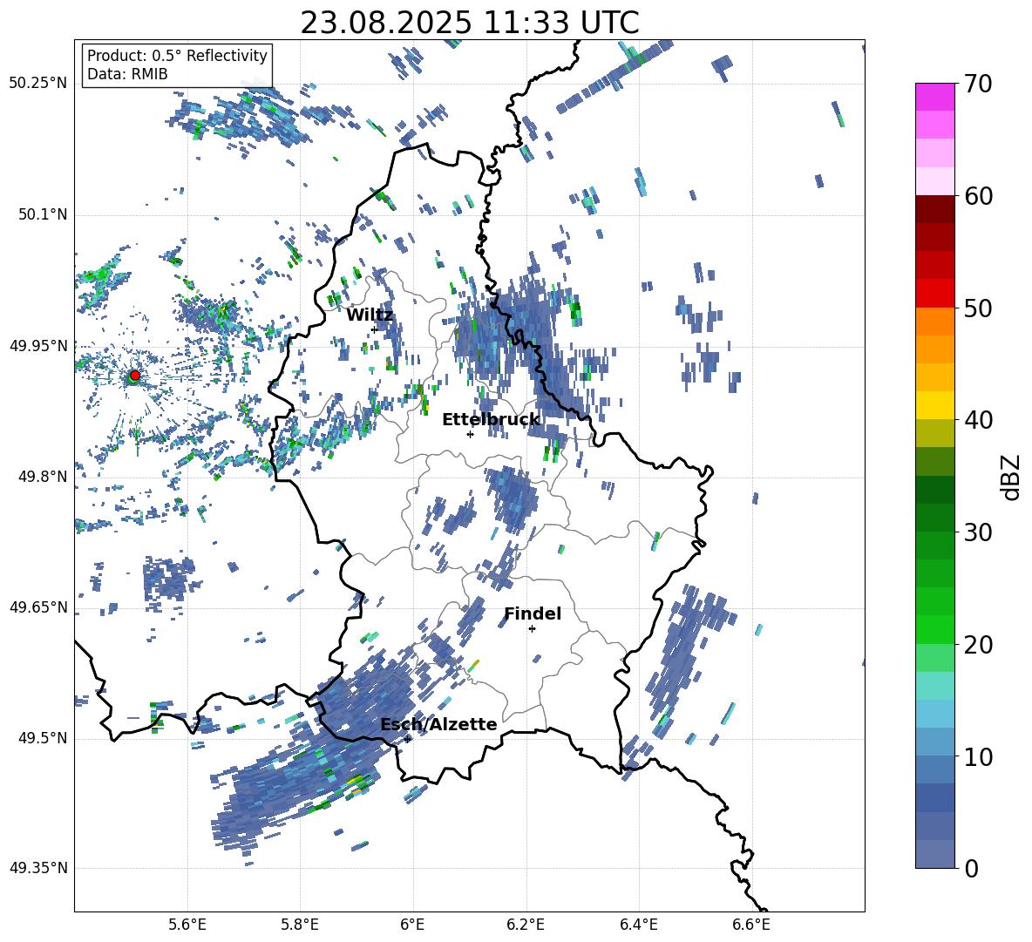Click the colorbar tick value 10
The image size is (1032, 942).
pos(978,756)
